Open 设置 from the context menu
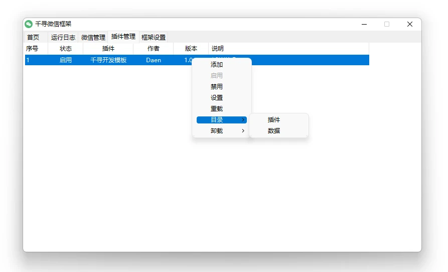 pyautogui.click(x=217, y=98)
